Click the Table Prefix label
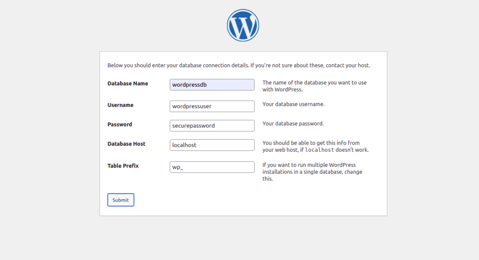 tap(123, 166)
